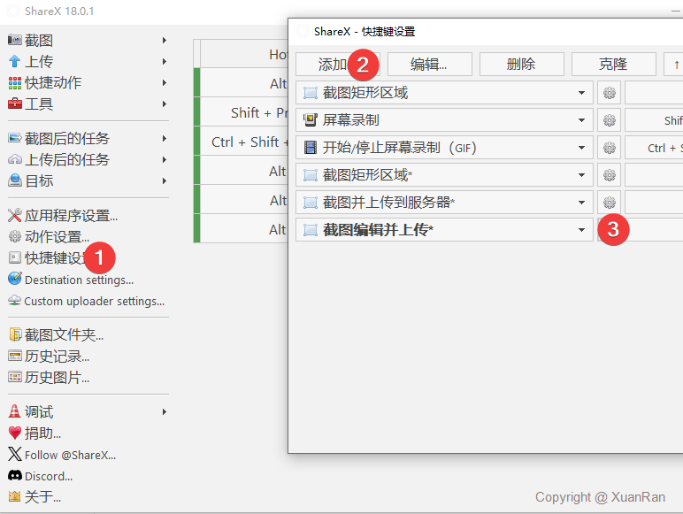Click the Destination settings globe icon
The height and width of the screenshot is (514, 683).
point(15,280)
